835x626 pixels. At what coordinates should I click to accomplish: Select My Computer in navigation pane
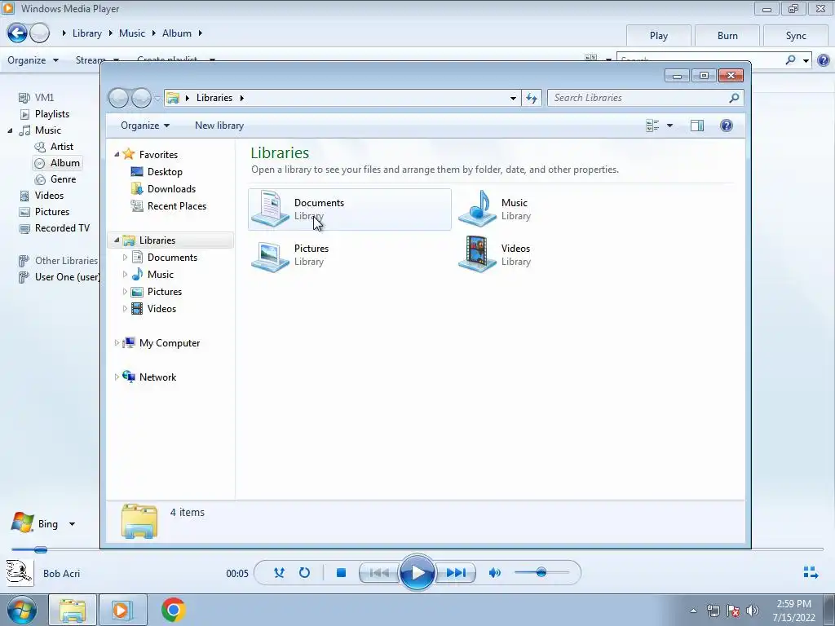[170, 343]
